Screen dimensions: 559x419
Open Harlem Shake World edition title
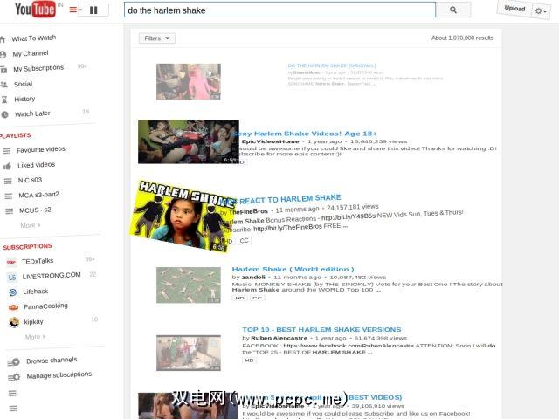pos(293,270)
